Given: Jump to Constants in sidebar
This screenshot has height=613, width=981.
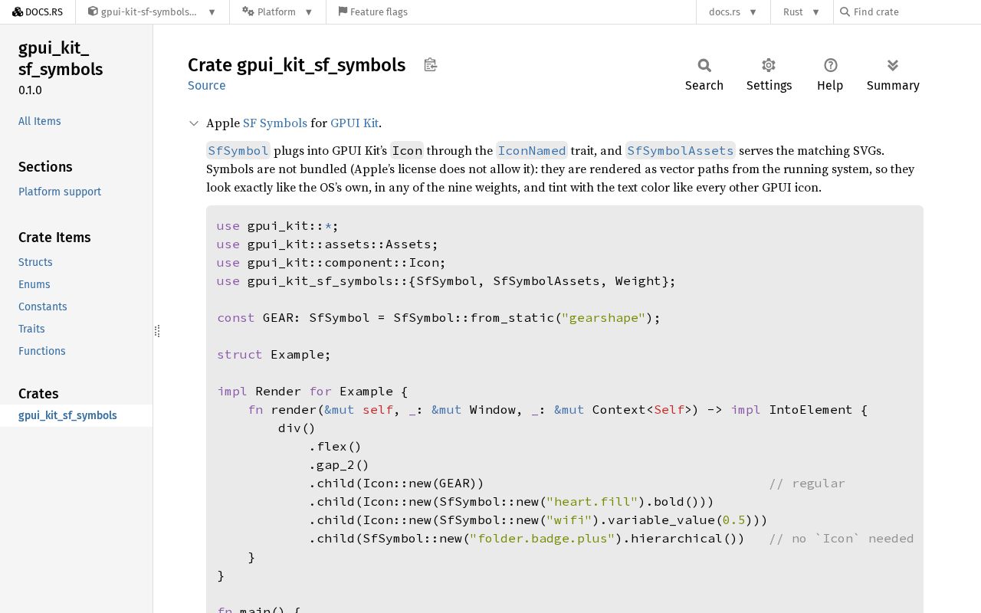Looking at the screenshot, I should tap(43, 306).
